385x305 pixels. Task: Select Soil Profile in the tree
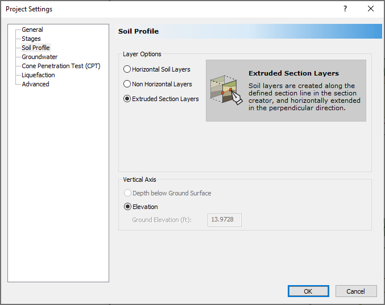tap(35, 48)
